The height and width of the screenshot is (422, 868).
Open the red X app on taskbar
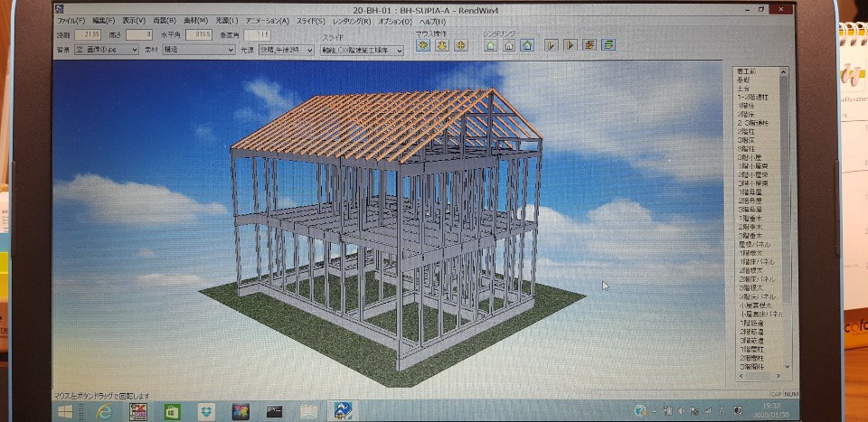pos(137,411)
